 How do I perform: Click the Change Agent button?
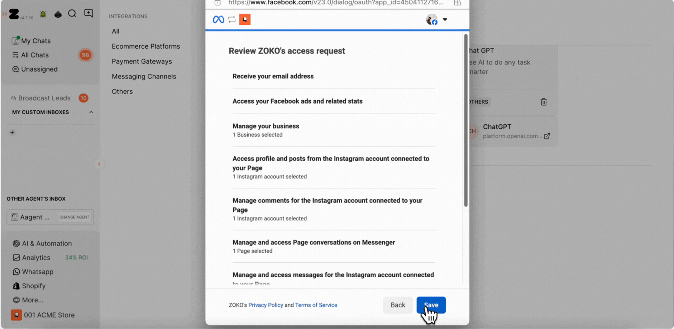coord(74,217)
